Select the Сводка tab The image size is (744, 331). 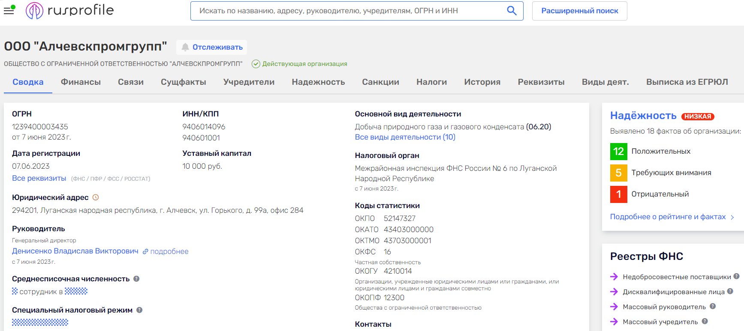click(28, 82)
